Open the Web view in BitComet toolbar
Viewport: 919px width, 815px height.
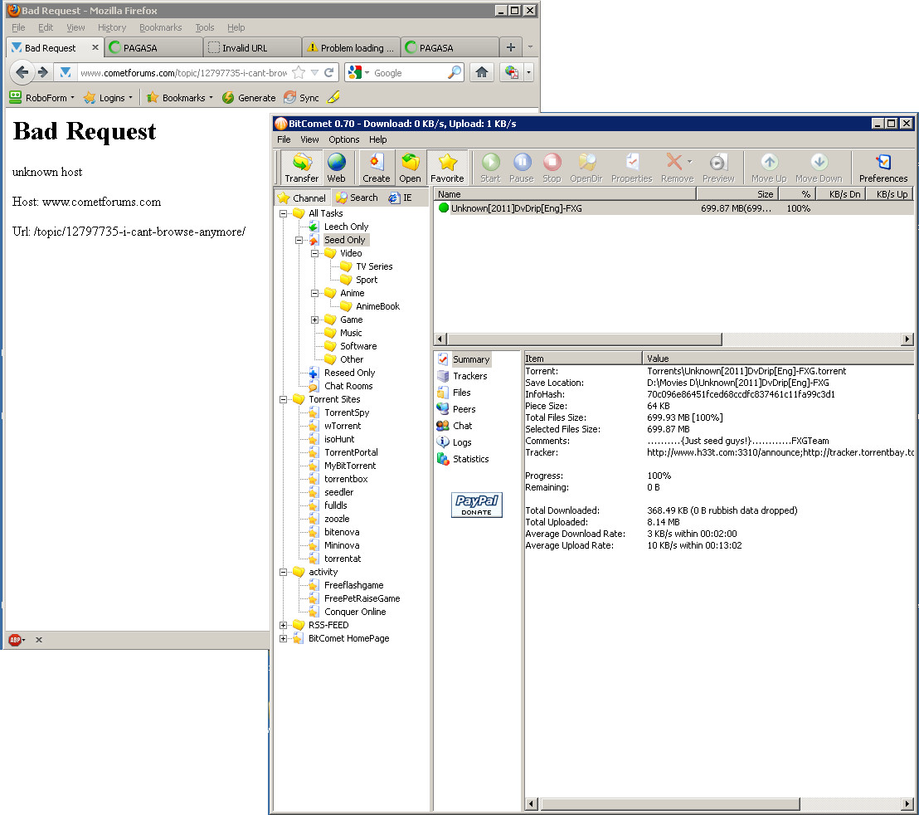click(336, 167)
